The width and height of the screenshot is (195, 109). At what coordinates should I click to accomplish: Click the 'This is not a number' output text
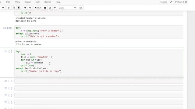pos(28,45)
